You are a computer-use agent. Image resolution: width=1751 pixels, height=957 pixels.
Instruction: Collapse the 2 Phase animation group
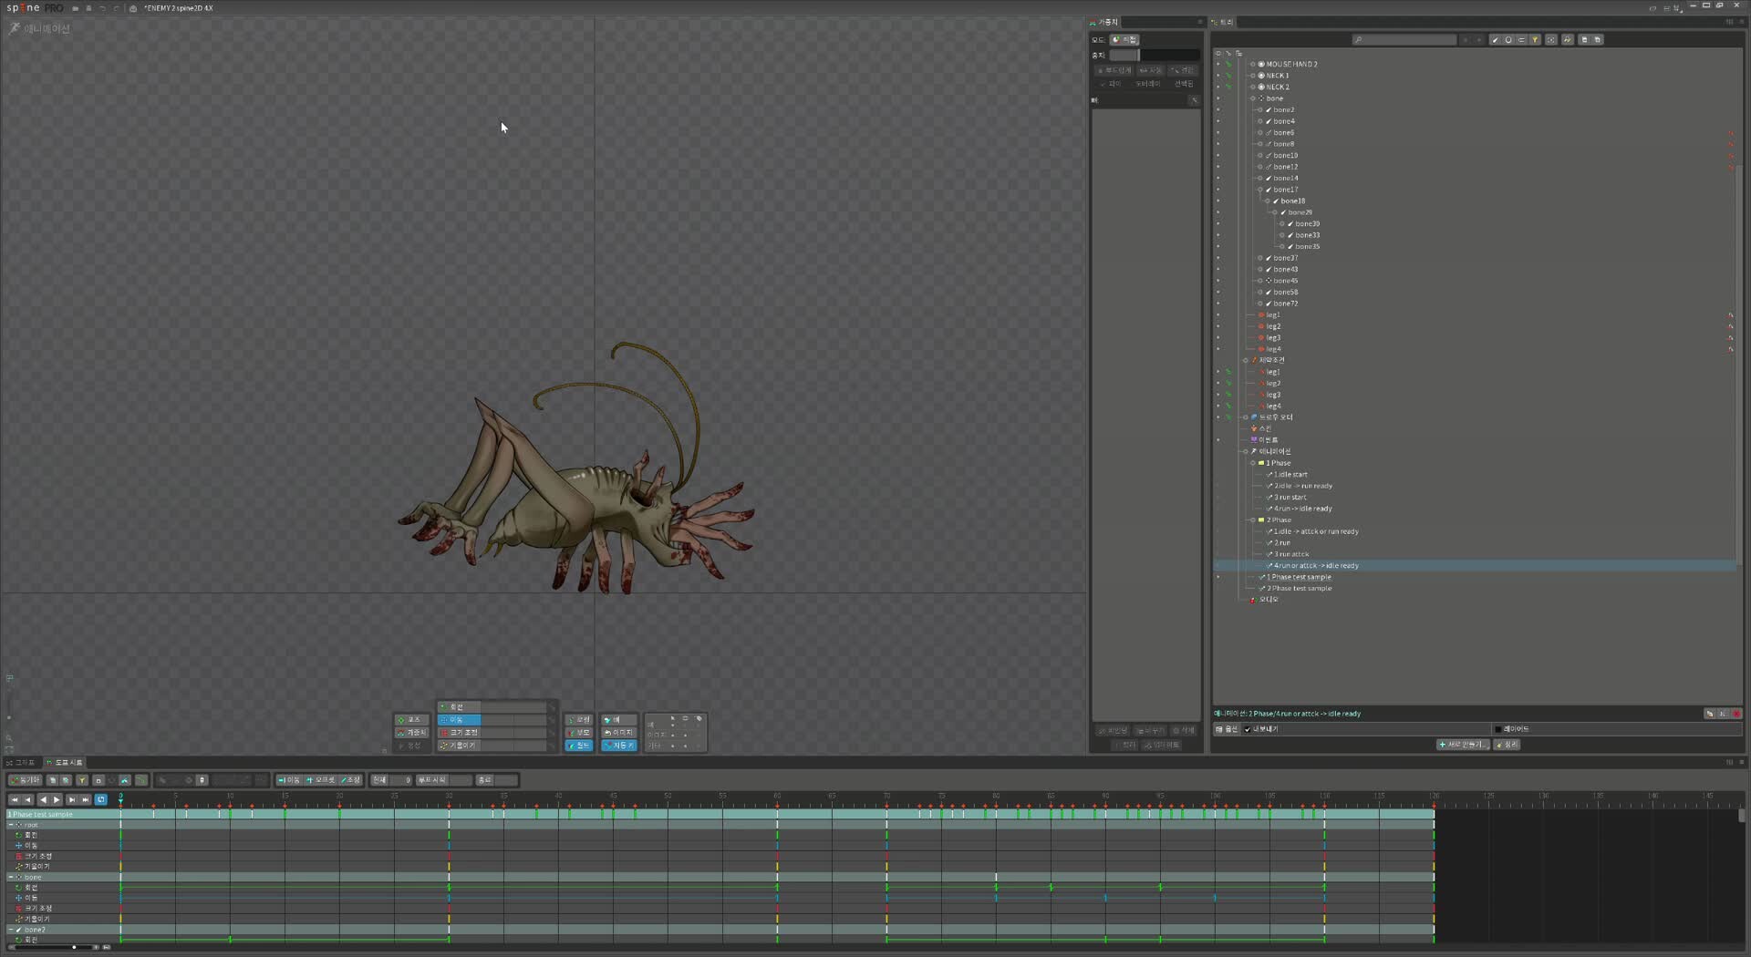(x=1252, y=520)
